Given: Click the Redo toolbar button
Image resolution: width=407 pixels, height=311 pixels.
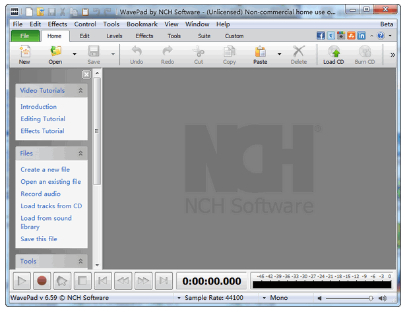Looking at the screenshot, I should [168, 55].
